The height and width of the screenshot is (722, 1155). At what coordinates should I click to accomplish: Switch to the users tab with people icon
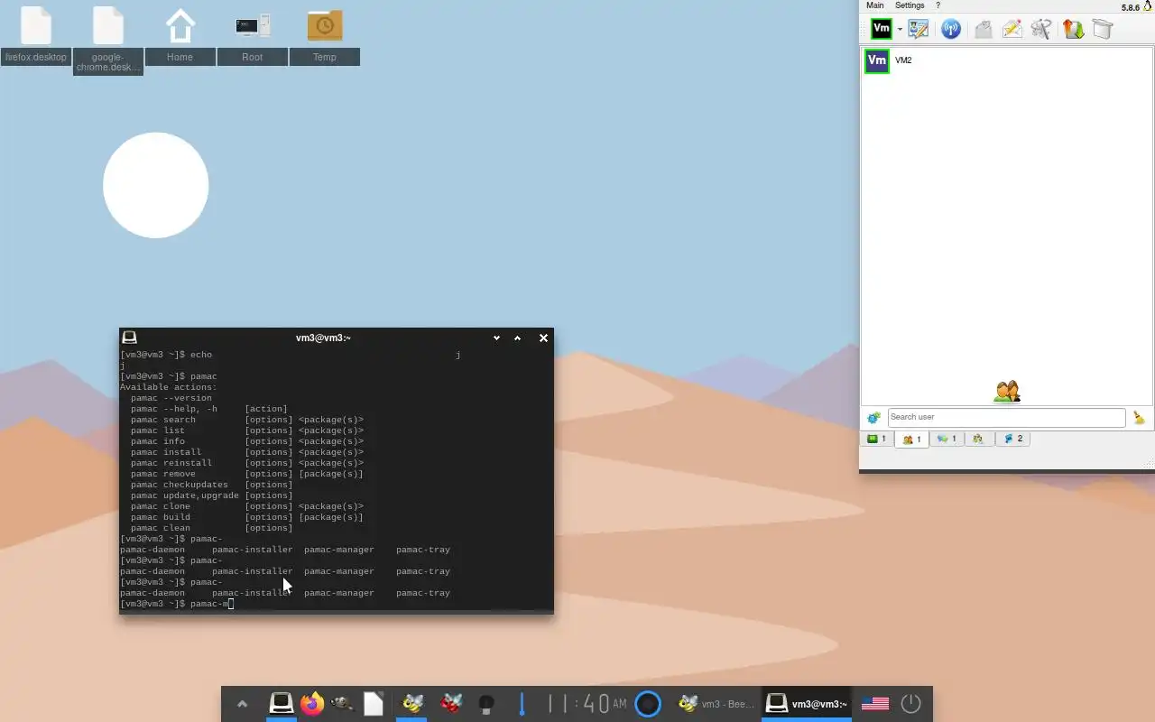pos(911,440)
